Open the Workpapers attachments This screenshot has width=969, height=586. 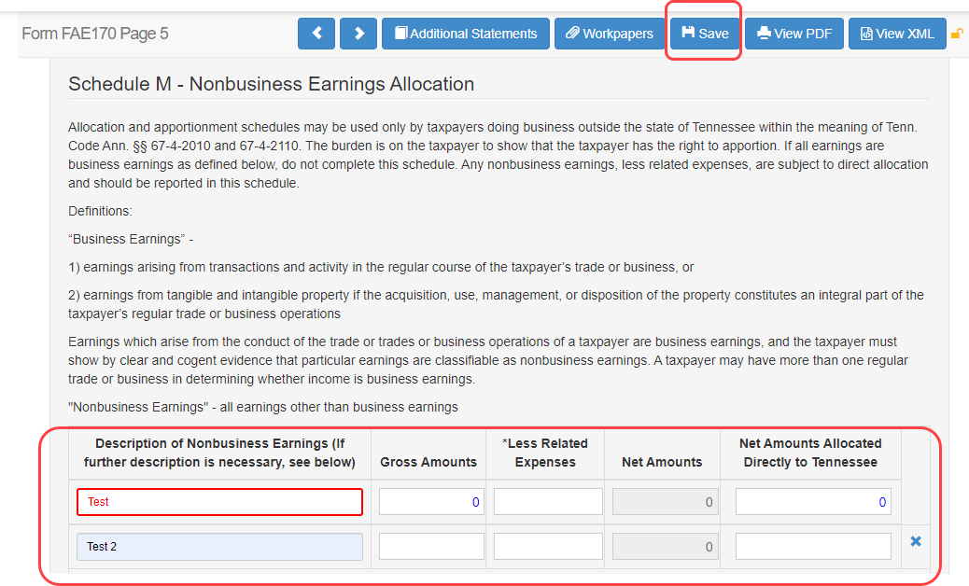tap(609, 34)
